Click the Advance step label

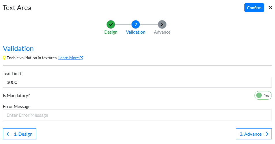point(162,32)
